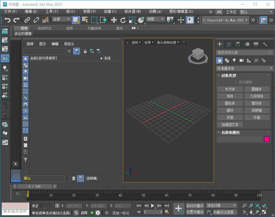Switch to Lights creation category
Viewport: 275px width, 217px height.
coord(234,61)
